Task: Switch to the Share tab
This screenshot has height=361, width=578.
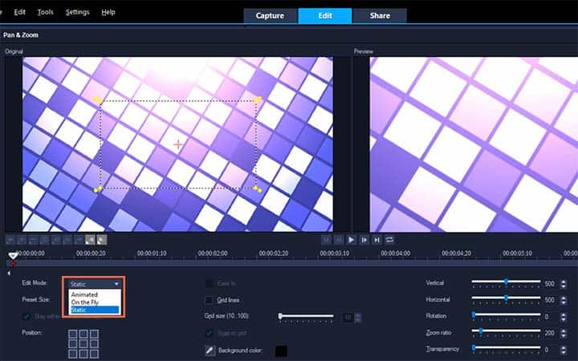Action: tap(380, 16)
